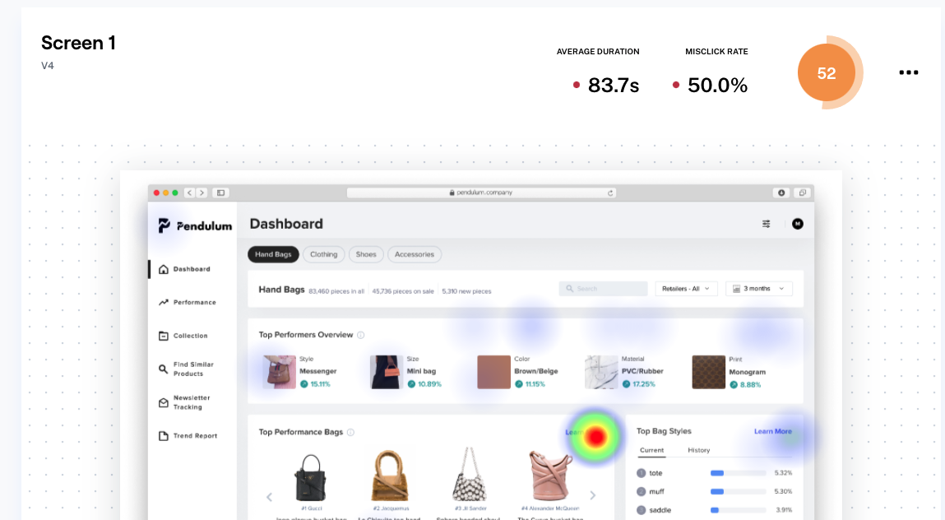Image resolution: width=945 pixels, height=520 pixels.
Task: Click the 83.7s average duration value
Action: tap(613, 85)
